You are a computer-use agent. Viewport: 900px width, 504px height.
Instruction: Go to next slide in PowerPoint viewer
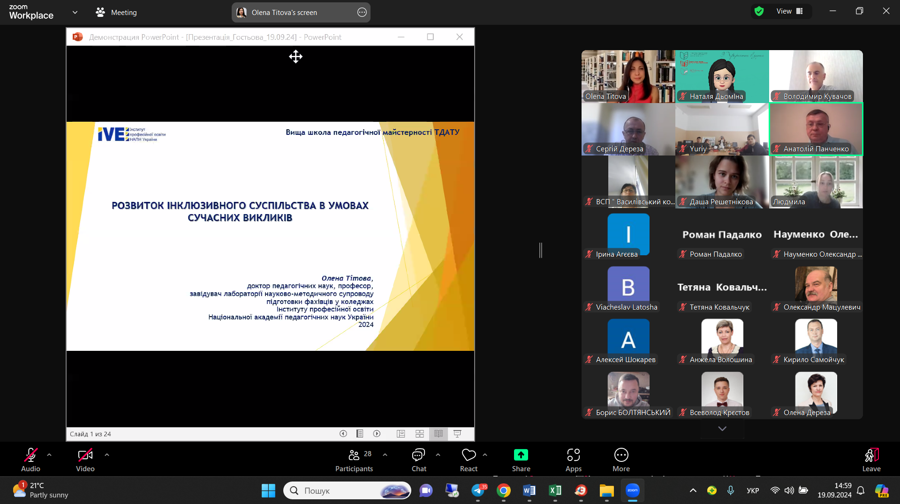(x=377, y=434)
